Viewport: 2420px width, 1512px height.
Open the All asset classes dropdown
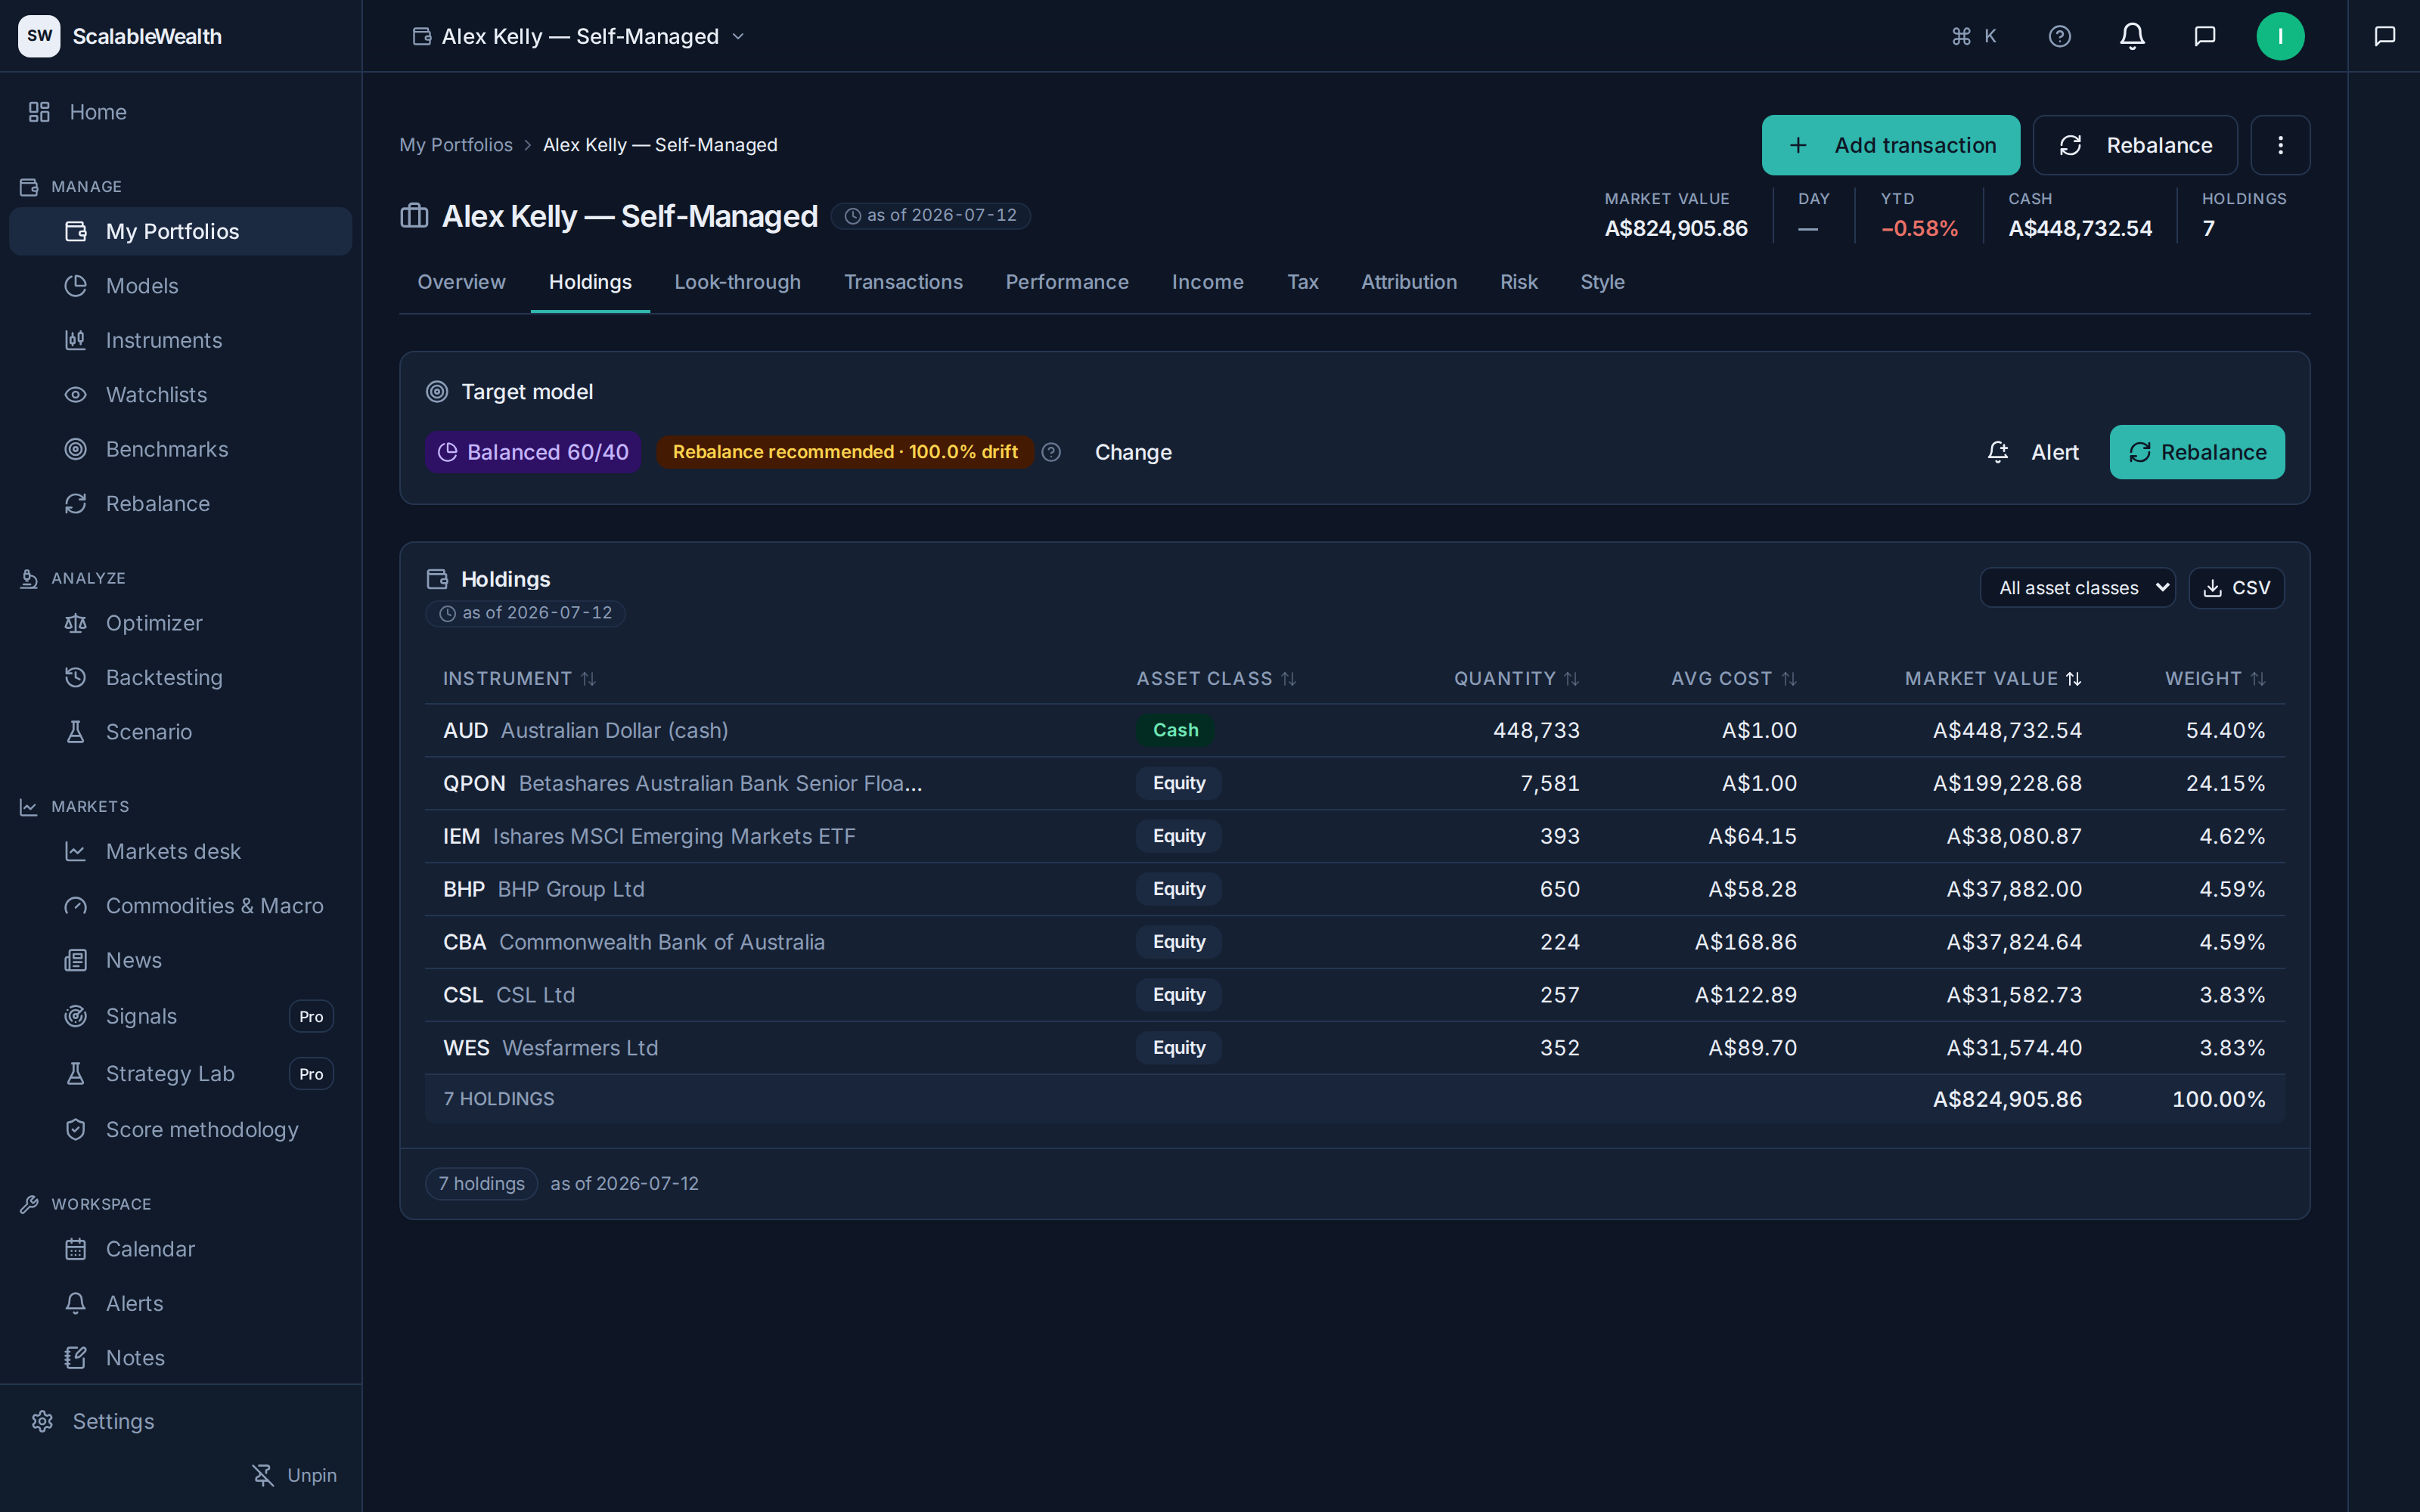click(x=2077, y=588)
